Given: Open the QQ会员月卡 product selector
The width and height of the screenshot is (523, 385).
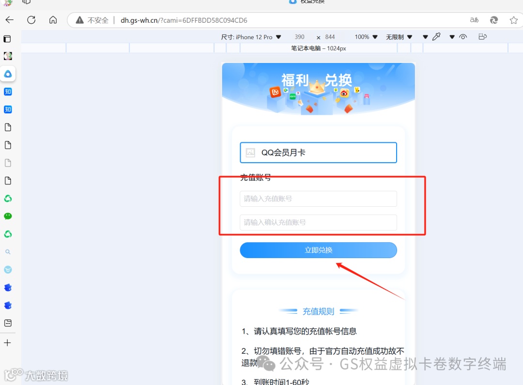Looking at the screenshot, I should [318, 153].
